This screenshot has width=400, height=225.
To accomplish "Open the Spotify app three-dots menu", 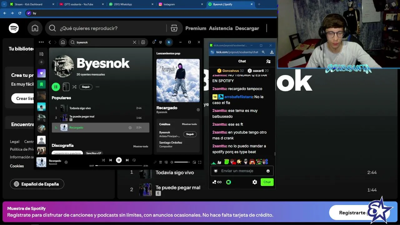I will 41,42.
